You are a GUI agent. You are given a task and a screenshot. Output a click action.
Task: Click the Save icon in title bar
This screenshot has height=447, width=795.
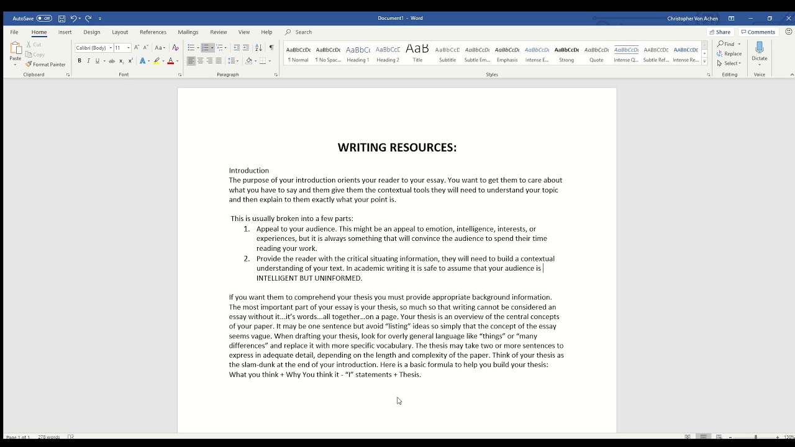click(x=61, y=19)
